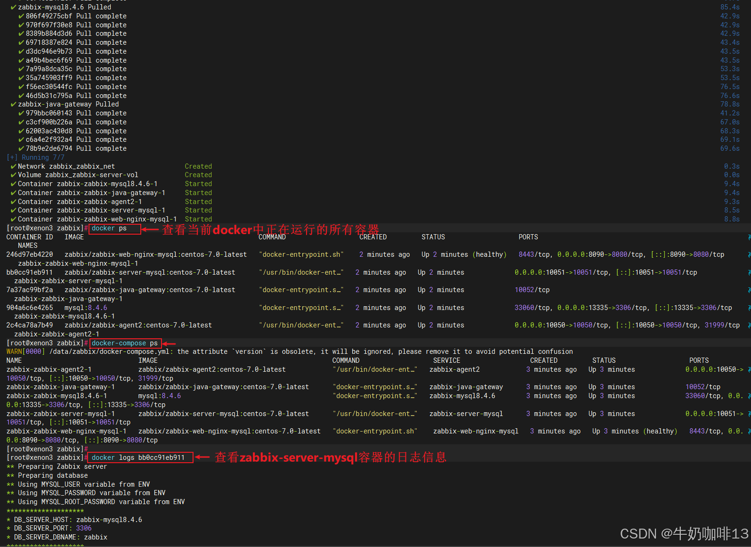
Task: Click service name 'zabbix-java-gateway'
Action: (466, 387)
